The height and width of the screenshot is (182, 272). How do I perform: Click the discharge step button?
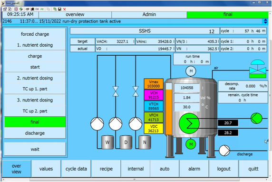(35, 133)
